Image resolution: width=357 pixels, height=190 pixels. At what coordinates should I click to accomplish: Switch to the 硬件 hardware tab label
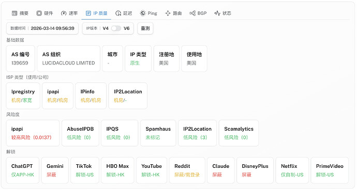point(49,13)
